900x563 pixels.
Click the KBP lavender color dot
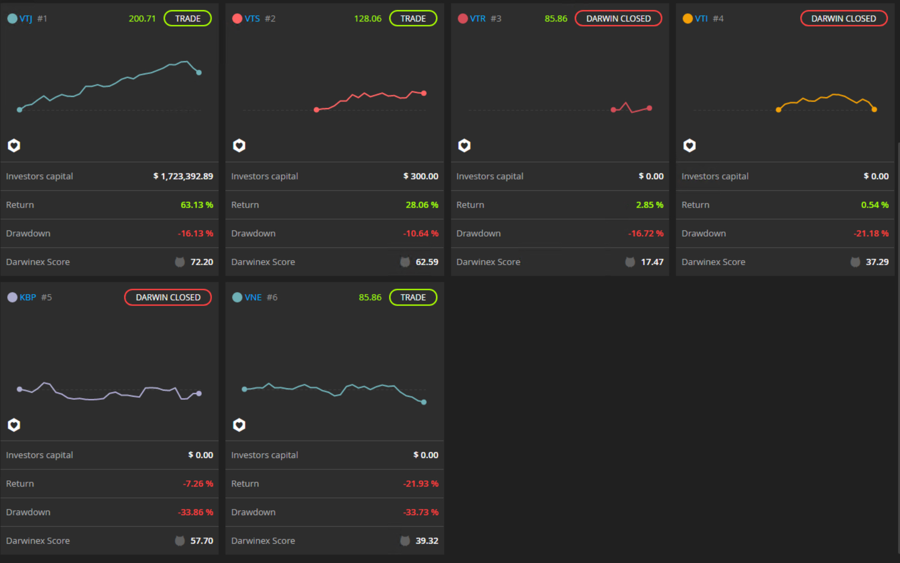click(x=12, y=297)
